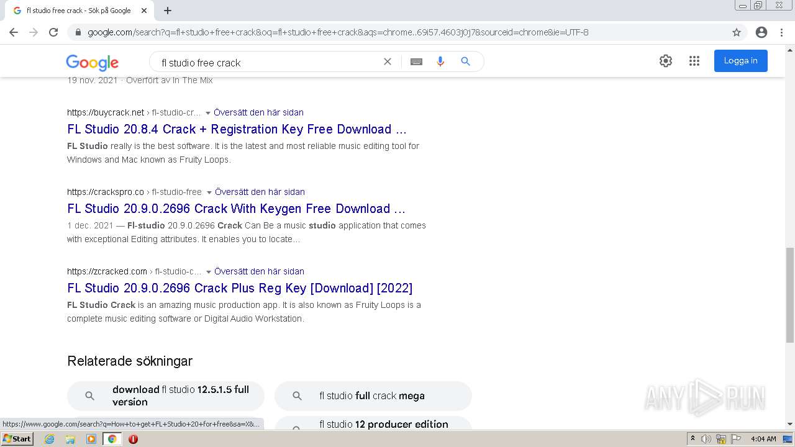
Task: Open the Google apps grid
Action: [x=694, y=61]
